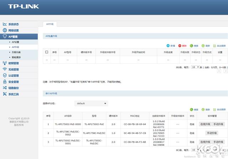Click software version 1.0.0 Build 20180817
This screenshot has height=159, width=228.
(159, 142)
